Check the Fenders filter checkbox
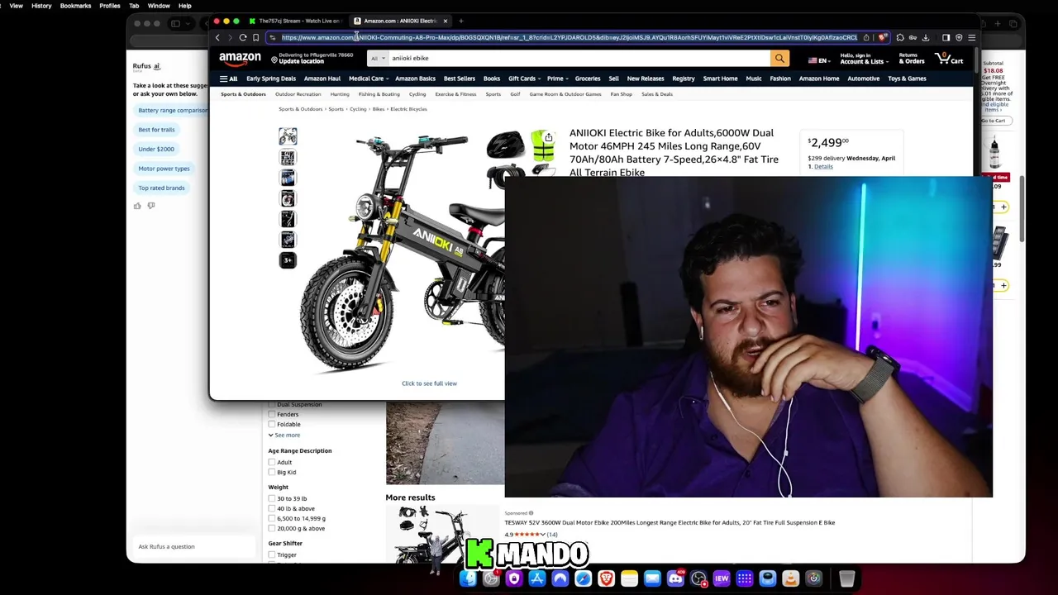Viewport: 1058px width, 595px height. 272,414
